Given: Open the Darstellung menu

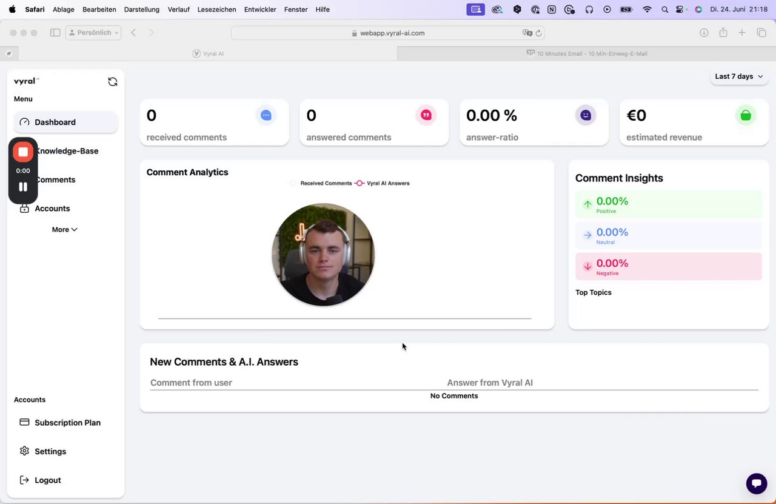Looking at the screenshot, I should [142, 9].
